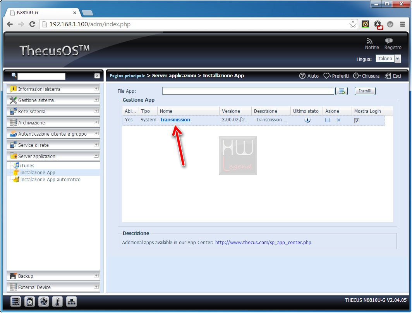The width and height of the screenshot is (412, 313).
Task: Click the browse file icon button
Action: pos(341,91)
